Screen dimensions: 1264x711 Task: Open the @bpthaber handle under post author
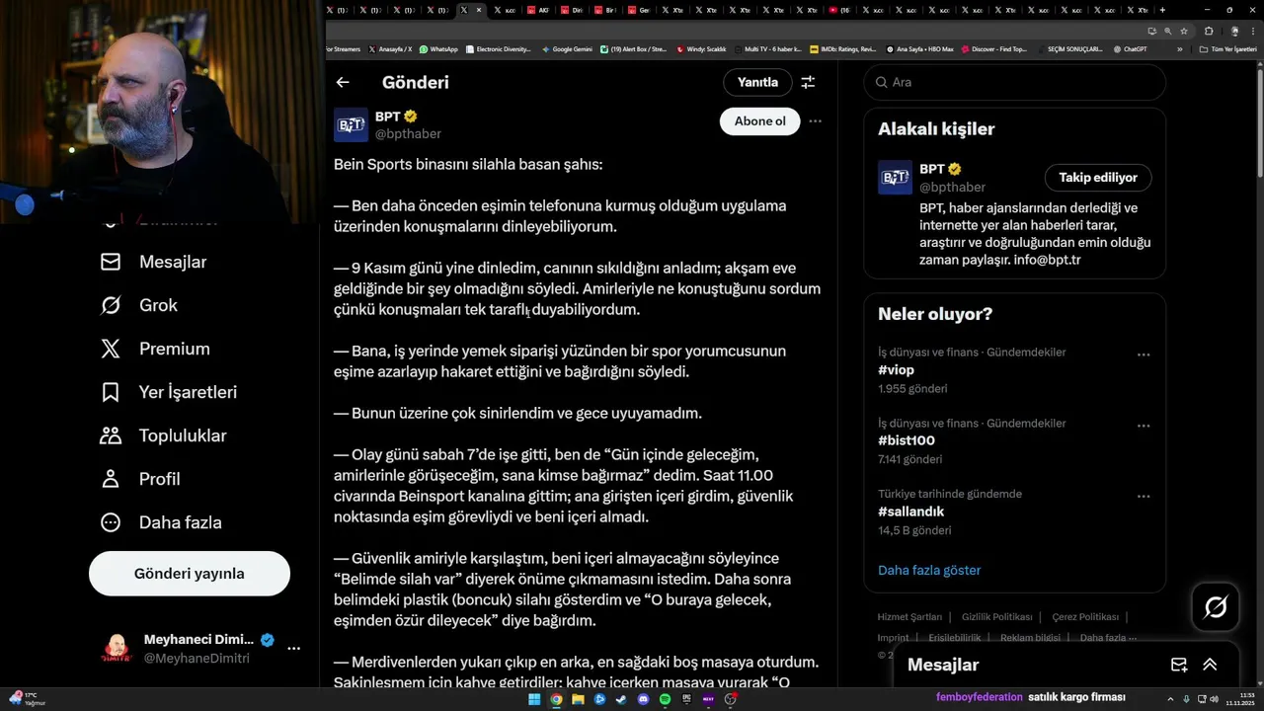pos(408,133)
